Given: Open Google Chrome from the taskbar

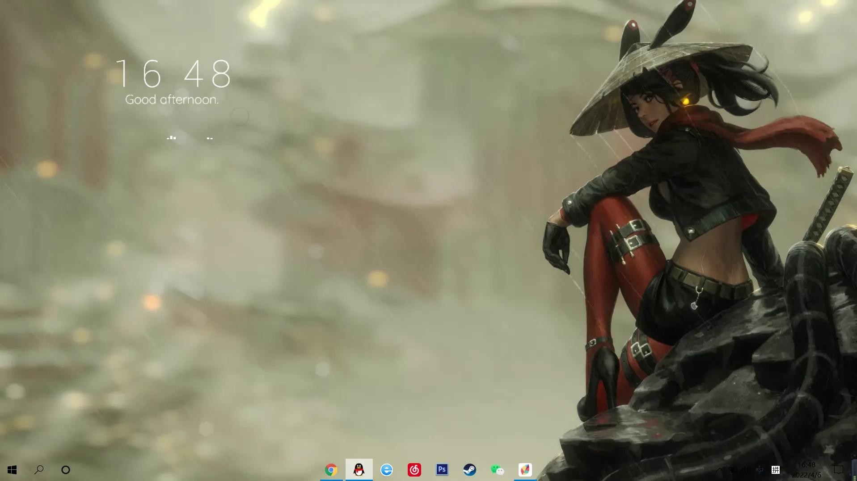Looking at the screenshot, I should tap(331, 470).
